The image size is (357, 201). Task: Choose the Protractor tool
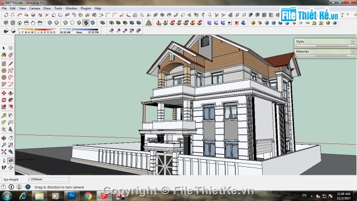[4, 122]
